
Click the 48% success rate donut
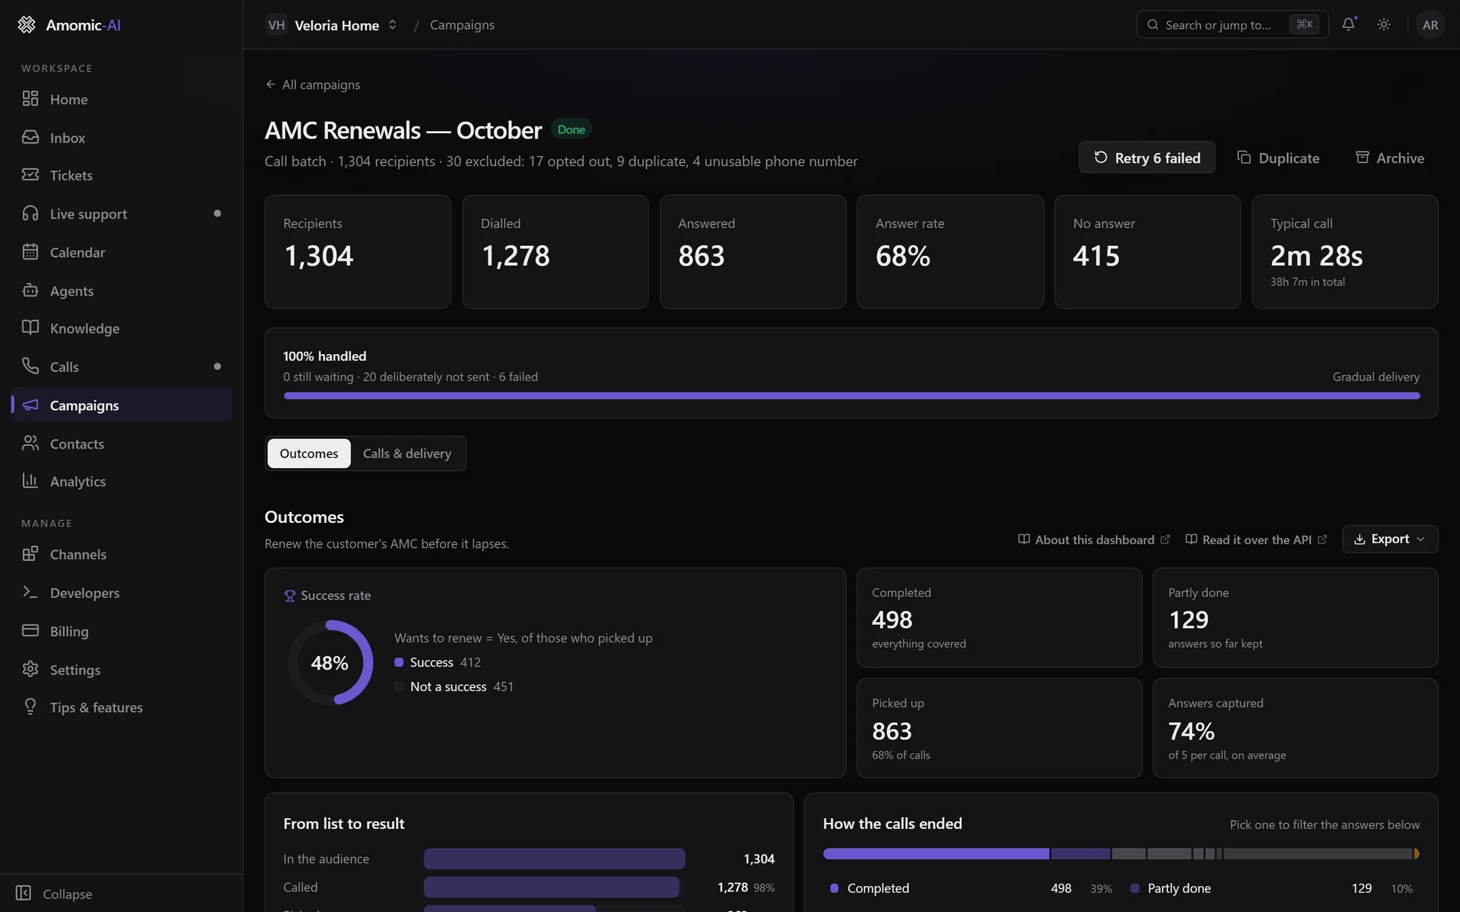pos(331,663)
